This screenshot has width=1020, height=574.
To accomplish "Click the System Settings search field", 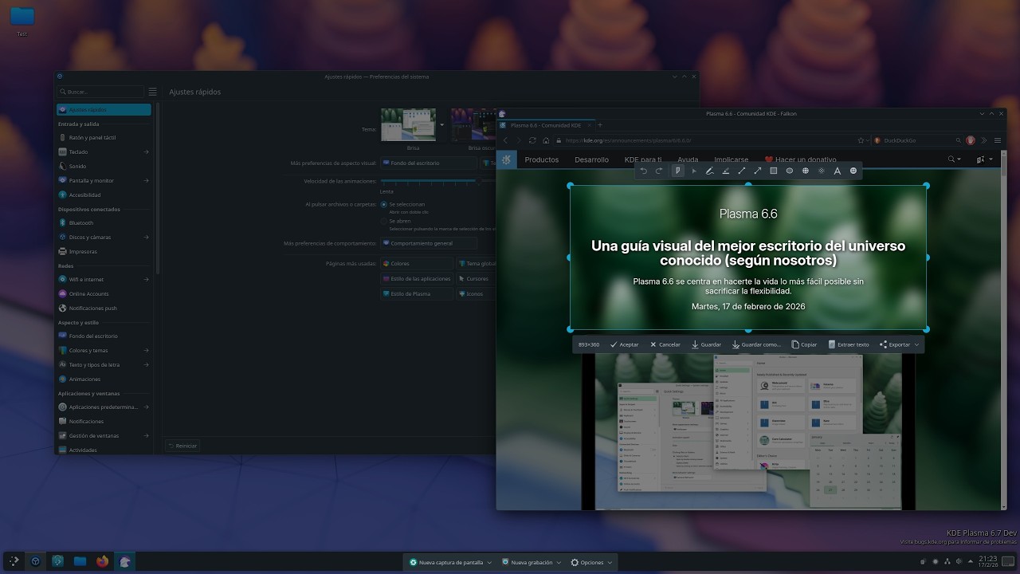I will coord(100,92).
